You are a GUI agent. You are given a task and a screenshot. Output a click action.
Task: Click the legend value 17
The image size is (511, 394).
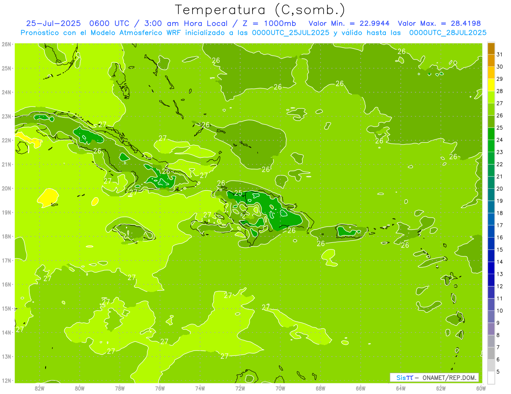click(500, 225)
